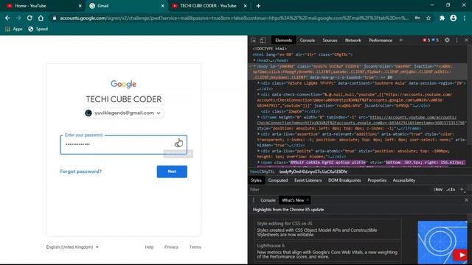Switch to the TECHI CUBE CODER YouTube tab
Viewport: 472px width, 265px height.
point(209,6)
